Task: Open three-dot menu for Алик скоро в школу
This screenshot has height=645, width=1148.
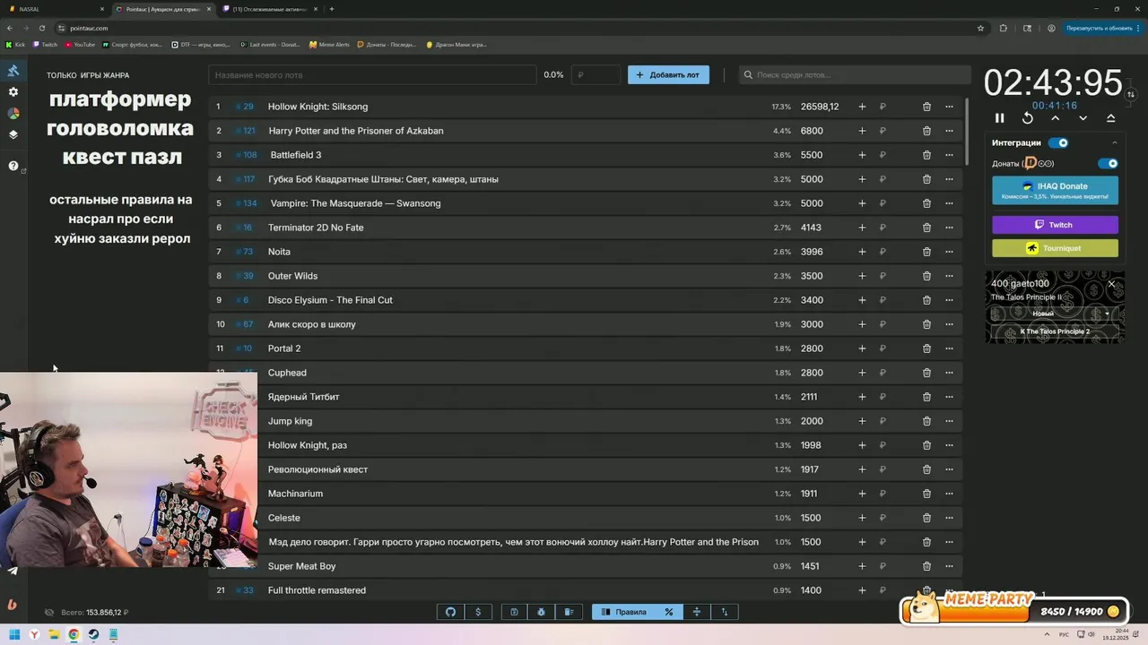Action: (949, 324)
